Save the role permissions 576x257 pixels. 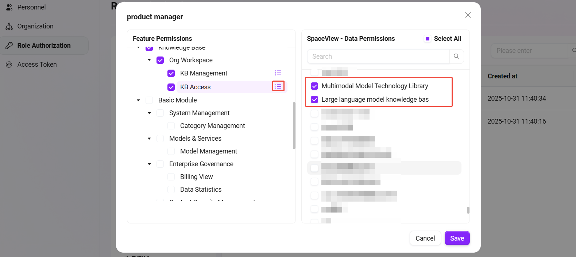pos(457,238)
